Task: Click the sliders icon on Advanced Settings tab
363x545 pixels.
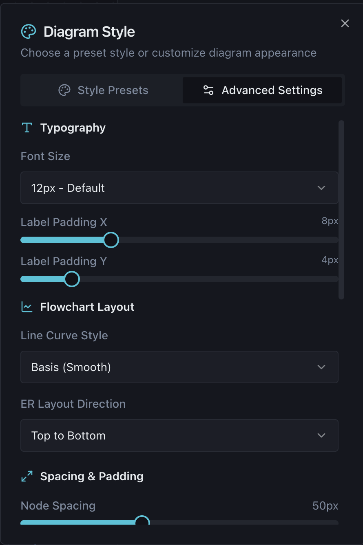Action: [x=208, y=90]
